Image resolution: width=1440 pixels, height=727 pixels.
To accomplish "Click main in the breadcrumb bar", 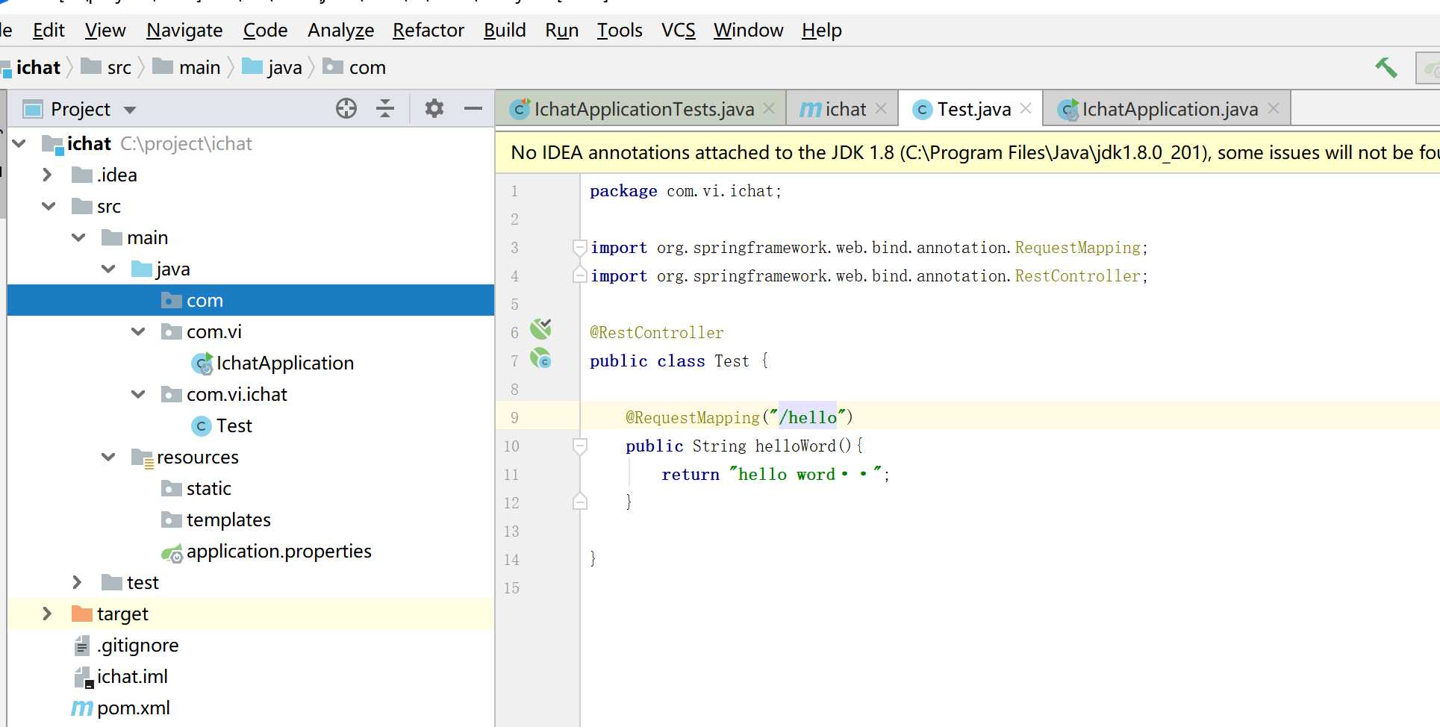I will point(187,67).
